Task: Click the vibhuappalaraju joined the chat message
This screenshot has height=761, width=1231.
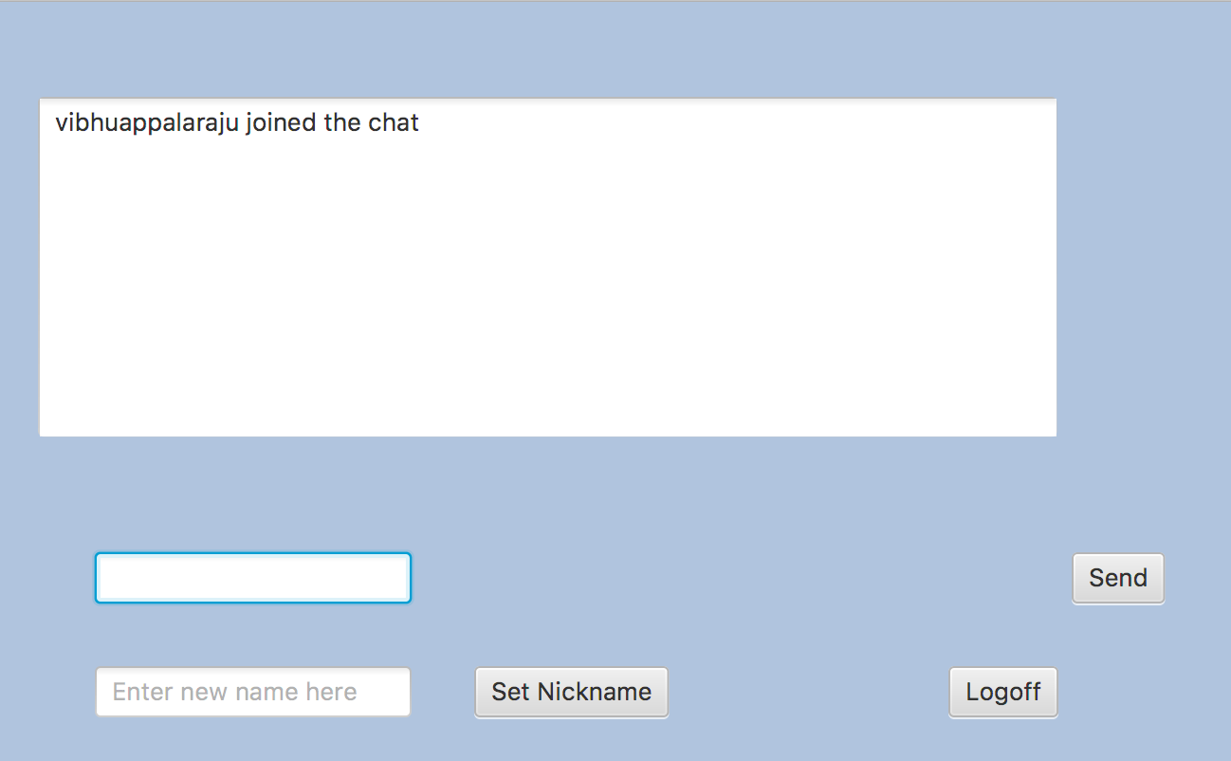Action: click(x=235, y=122)
